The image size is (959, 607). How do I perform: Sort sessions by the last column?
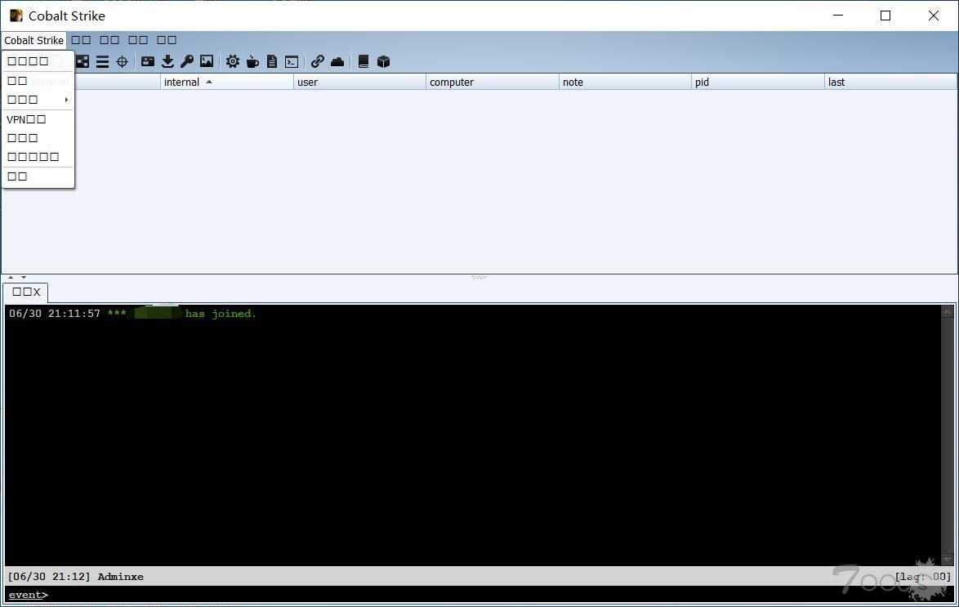[890, 82]
